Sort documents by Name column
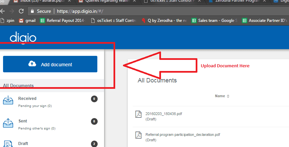289x147 pixels. (222, 96)
